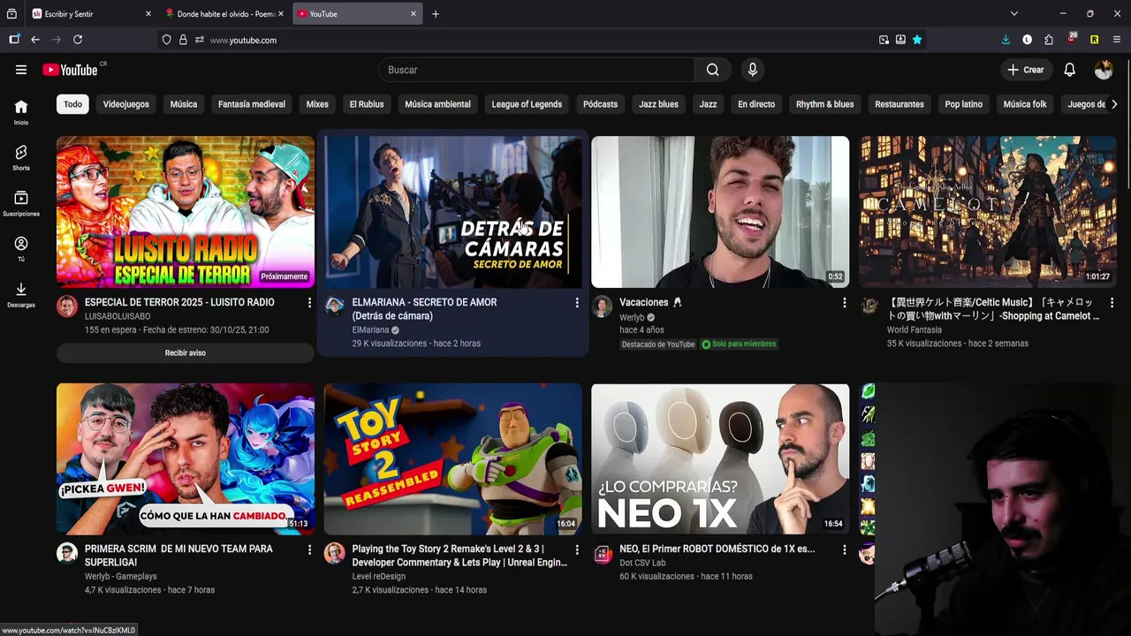Open LUISABOLUISABO channel avatar
1131x636 pixels.
click(x=67, y=307)
